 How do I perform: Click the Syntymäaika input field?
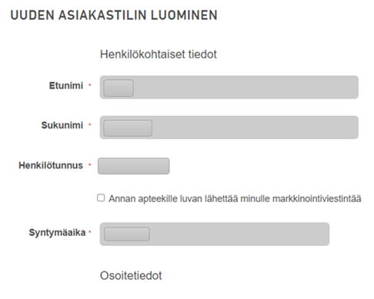(x=215, y=234)
